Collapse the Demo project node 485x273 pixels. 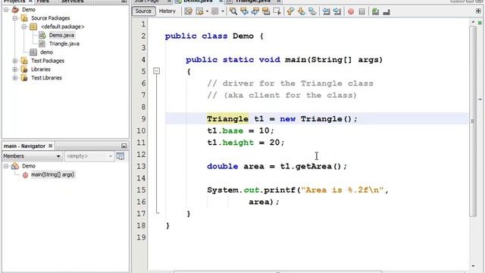[x=6, y=10]
